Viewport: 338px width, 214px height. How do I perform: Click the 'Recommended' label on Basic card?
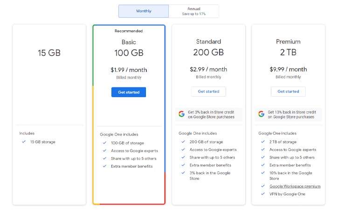click(x=129, y=31)
